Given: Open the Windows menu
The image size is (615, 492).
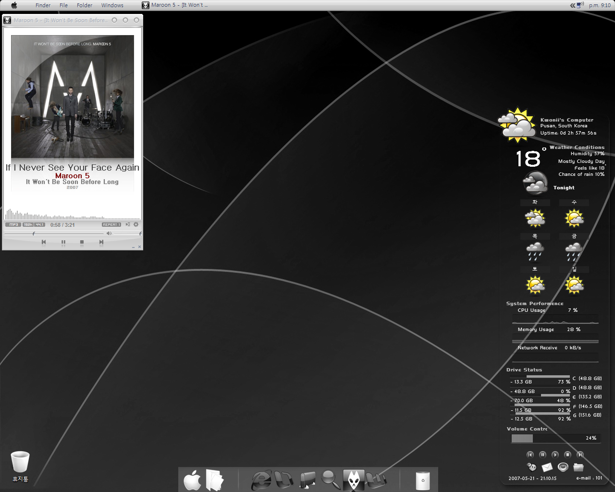Looking at the screenshot, I should [112, 5].
